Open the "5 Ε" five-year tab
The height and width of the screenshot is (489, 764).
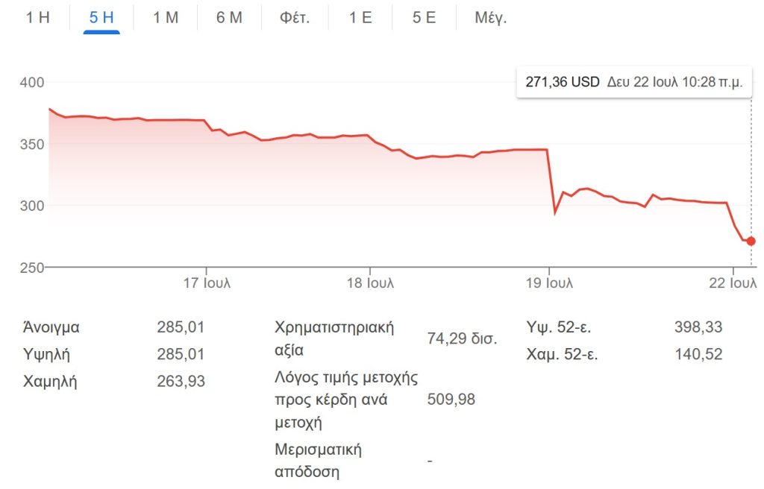click(x=424, y=17)
